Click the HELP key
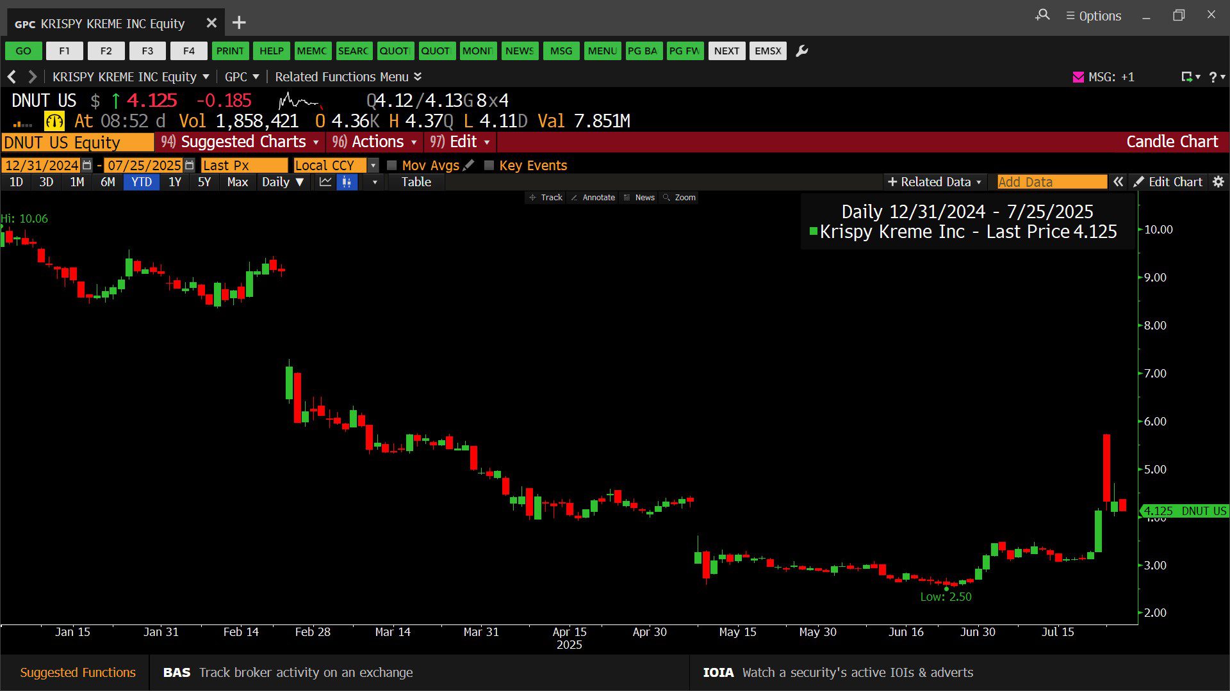The height and width of the screenshot is (691, 1230). (272, 51)
